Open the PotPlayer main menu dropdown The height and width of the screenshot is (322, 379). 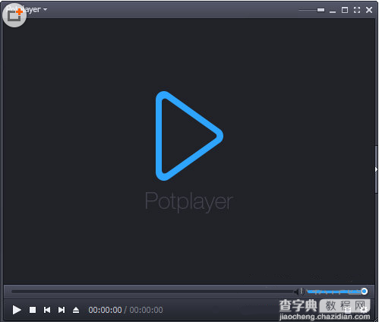(27, 10)
